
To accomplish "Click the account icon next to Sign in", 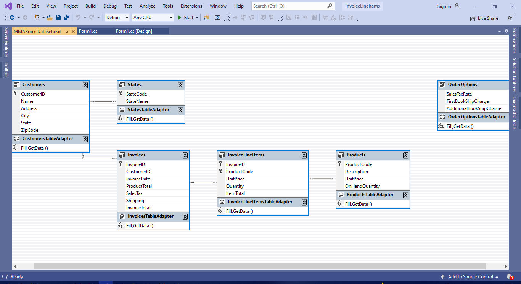I will 457,6.
